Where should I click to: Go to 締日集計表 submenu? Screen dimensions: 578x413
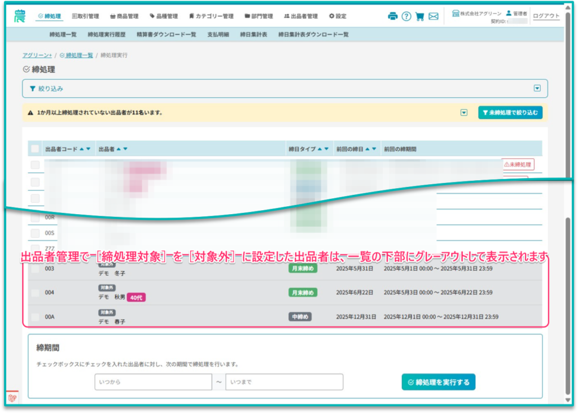pyautogui.click(x=253, y=34)
